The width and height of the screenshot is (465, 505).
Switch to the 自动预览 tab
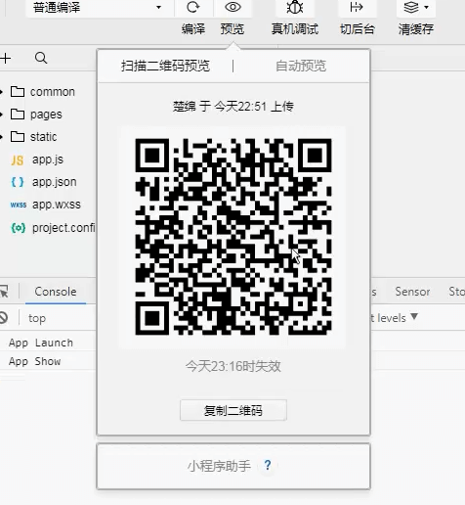pos(301,66)
